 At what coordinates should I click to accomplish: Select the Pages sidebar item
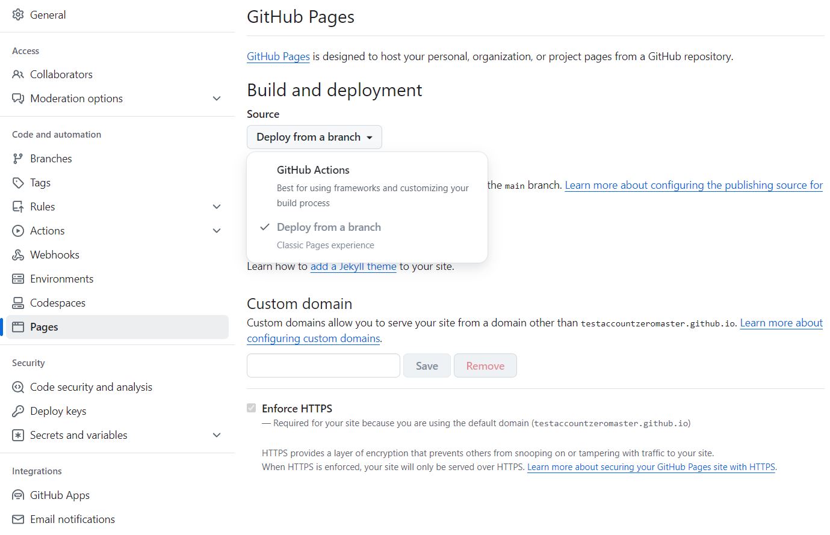click(x=117, y=327)
